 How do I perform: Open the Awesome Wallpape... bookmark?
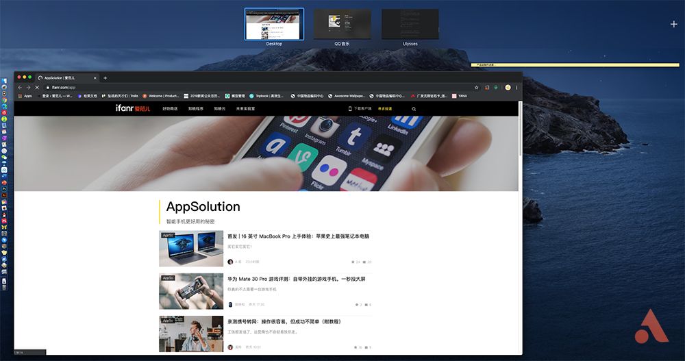[x=347, y=96]
